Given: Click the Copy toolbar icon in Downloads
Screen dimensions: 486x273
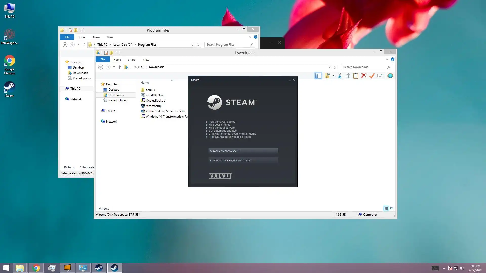Looking at the screenshot, I should 348,76.
